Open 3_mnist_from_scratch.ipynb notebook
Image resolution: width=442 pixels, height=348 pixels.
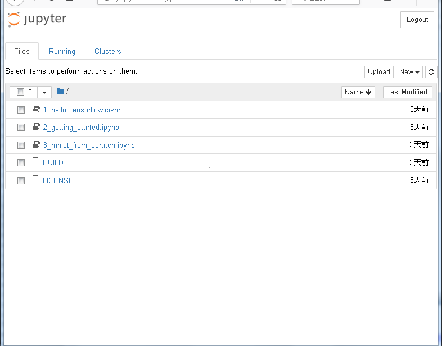pyautogui.click(x=89, y=146)
